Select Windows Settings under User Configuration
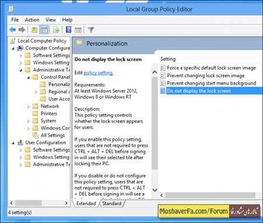263x223 pixels. [51, 157]
